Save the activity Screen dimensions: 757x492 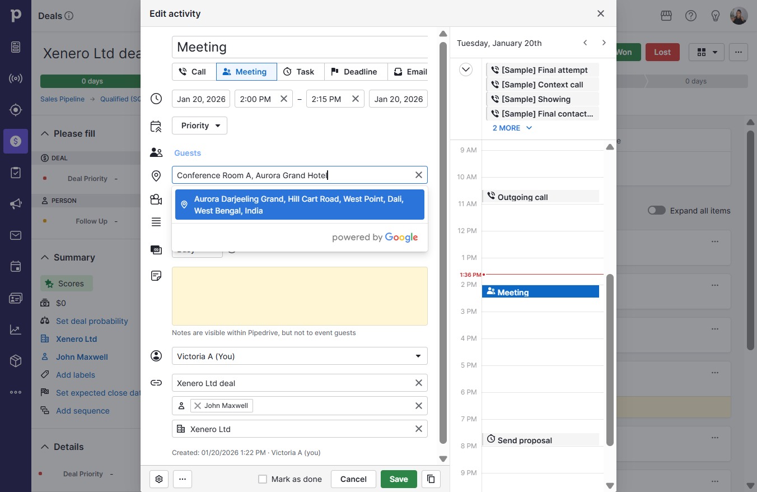(399, 479)
